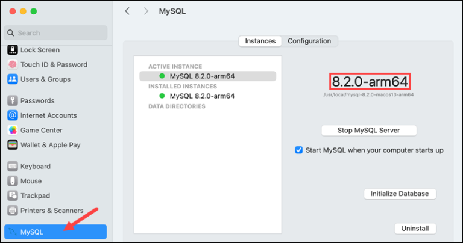Click Stop MySQL Server button
The width and height of the screenshot is (463, 243).
(369, 131)
